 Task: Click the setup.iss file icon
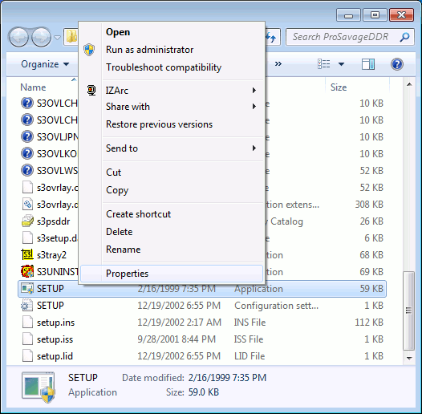coord(27,339)
